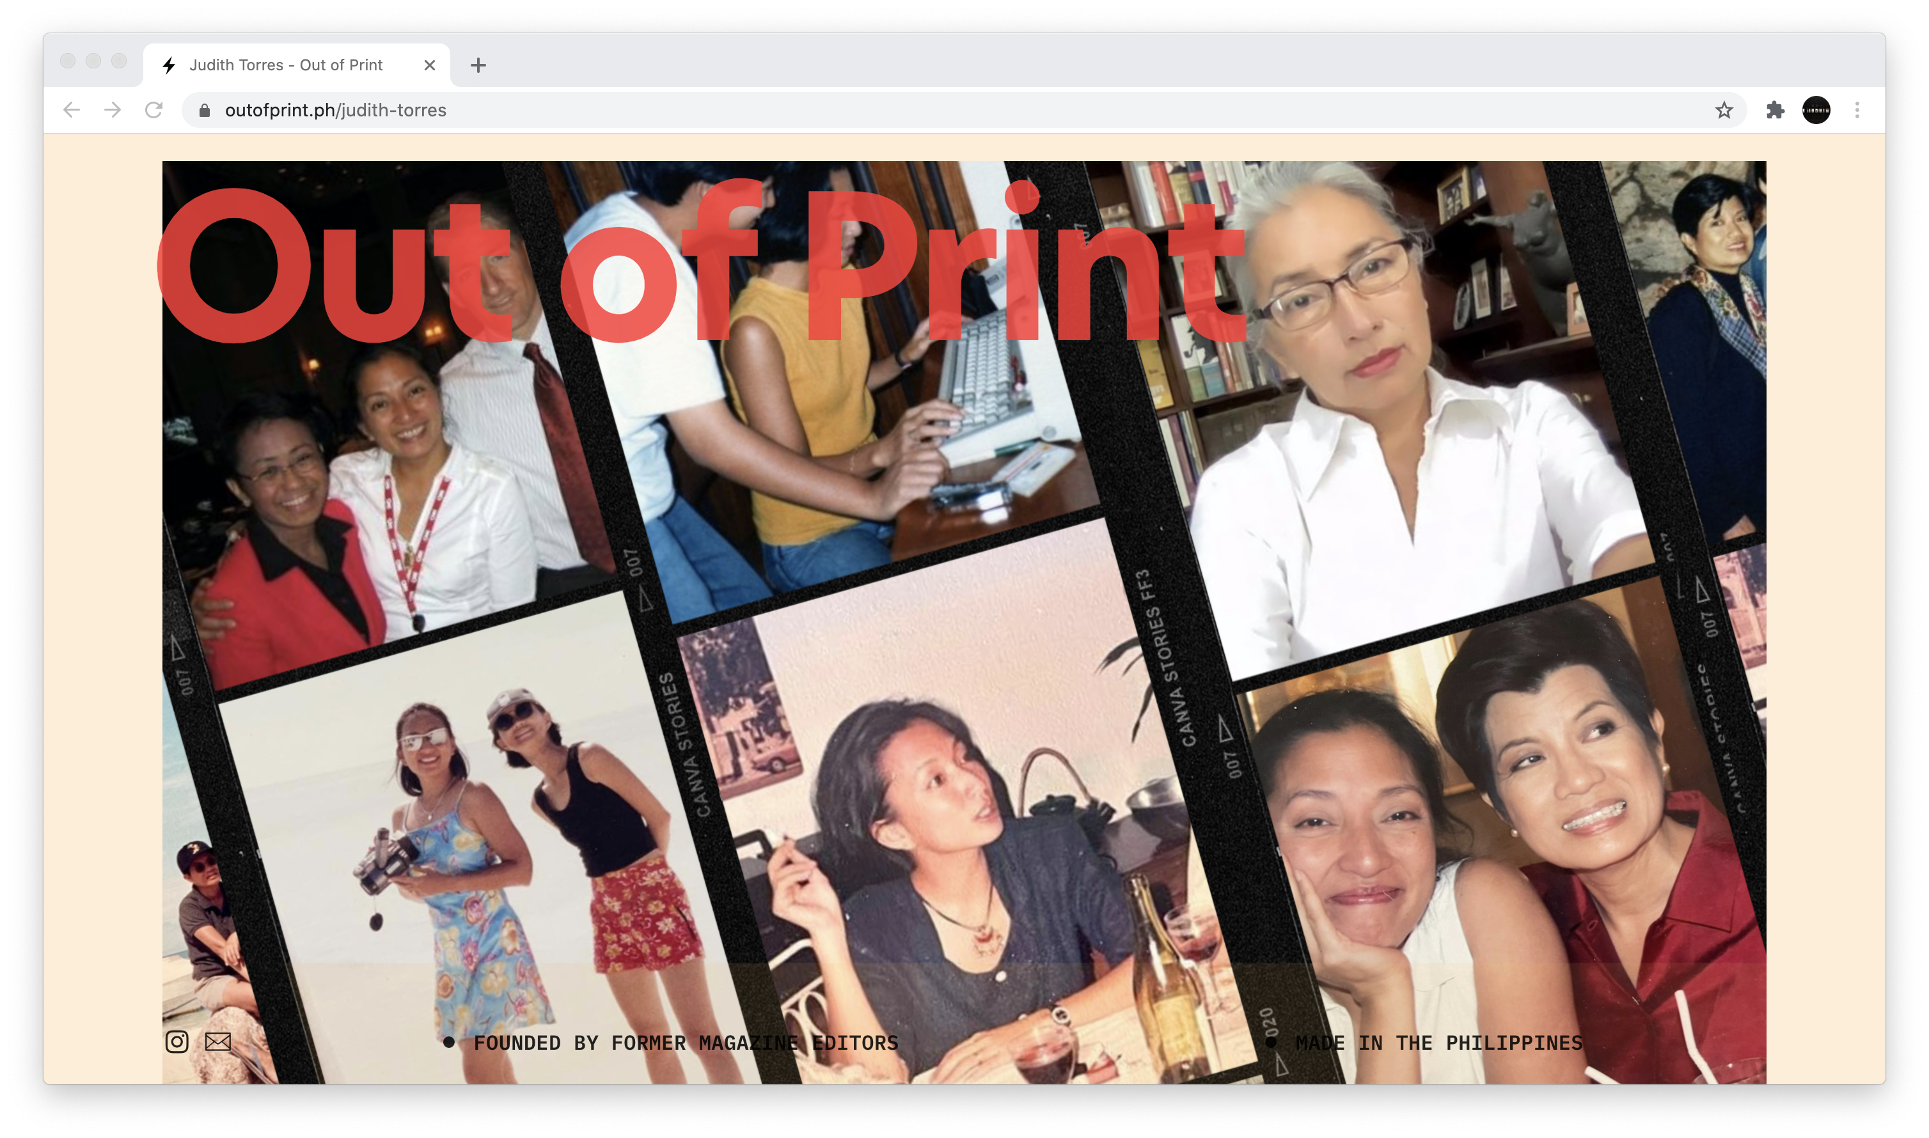Open the Instagram icon link

pyautogui.click(x=177, y=1041)
